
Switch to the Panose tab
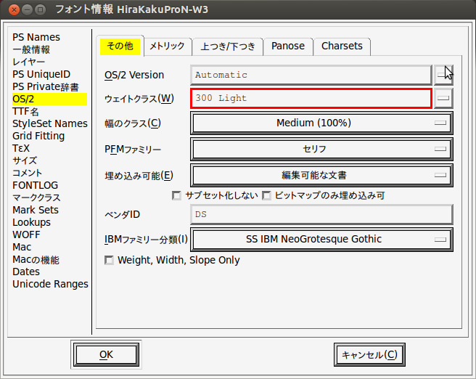288,46
